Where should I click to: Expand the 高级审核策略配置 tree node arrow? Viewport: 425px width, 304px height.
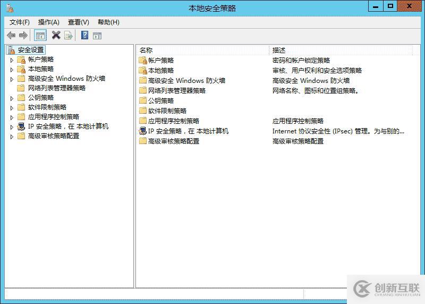pyautogui.click(x=12, y=137)
